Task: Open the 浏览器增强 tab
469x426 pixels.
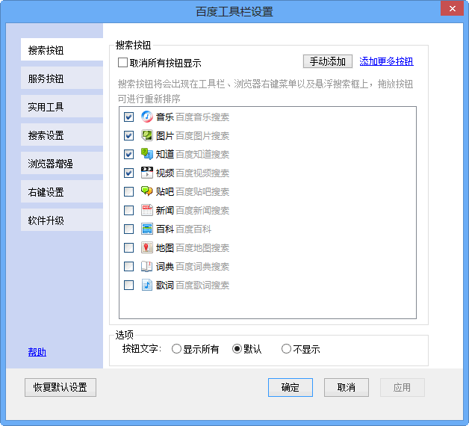Action: point(62,163)
